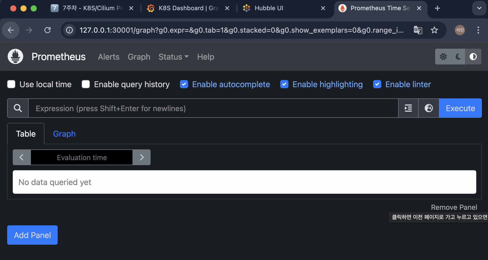Screen dimensions: 488x260
Task: Disable the autocomplete checkbox
Action: 184,84
